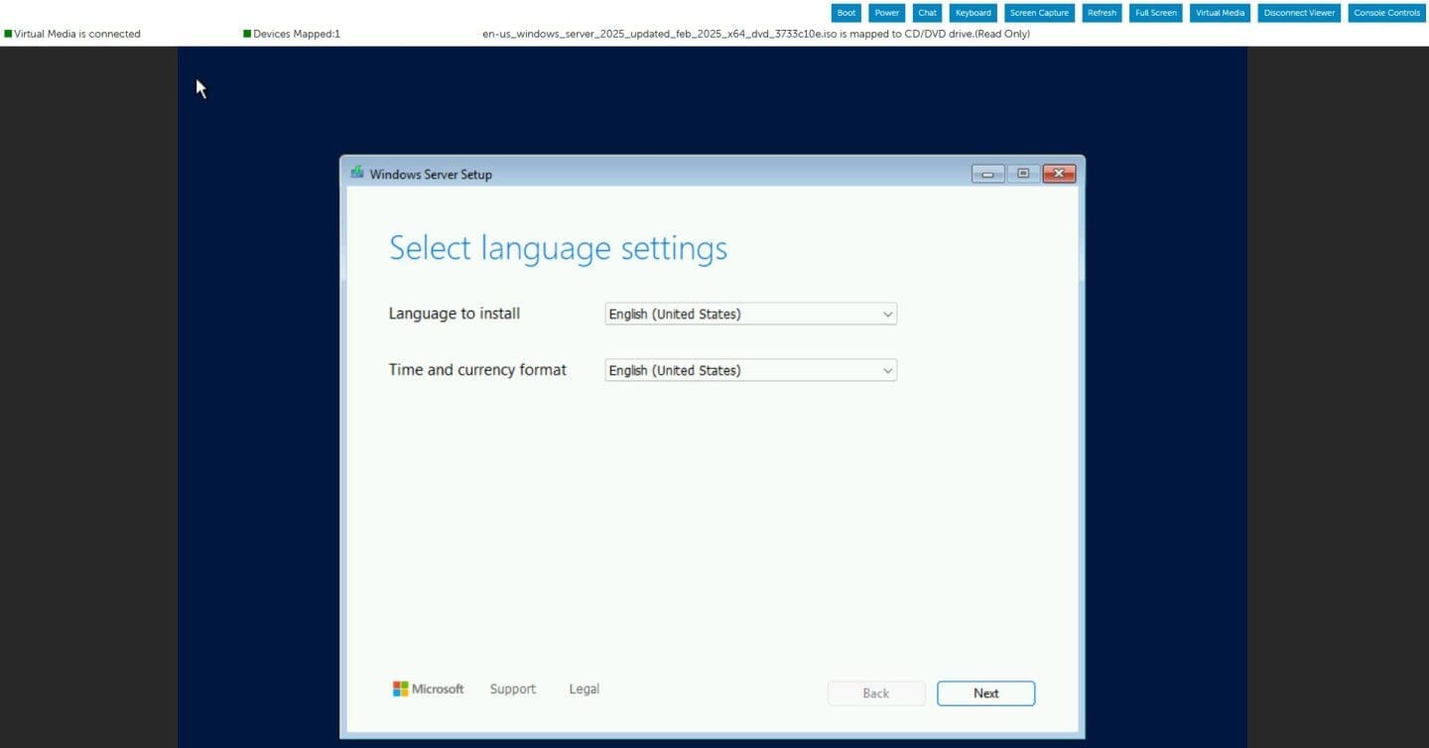The width and height of the screenshot is (1429, 748).
Task: Minimize the Windows Server Setup window
Action: coord(987,174)
